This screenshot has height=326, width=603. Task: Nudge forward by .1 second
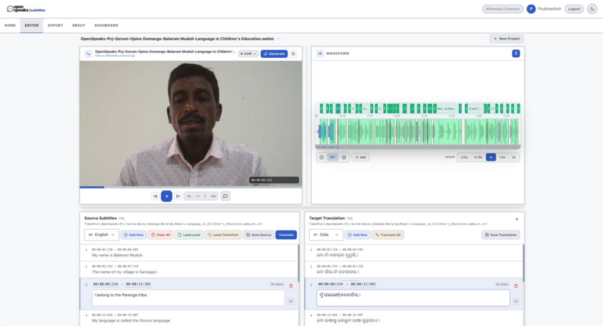[x=205, y=196]
